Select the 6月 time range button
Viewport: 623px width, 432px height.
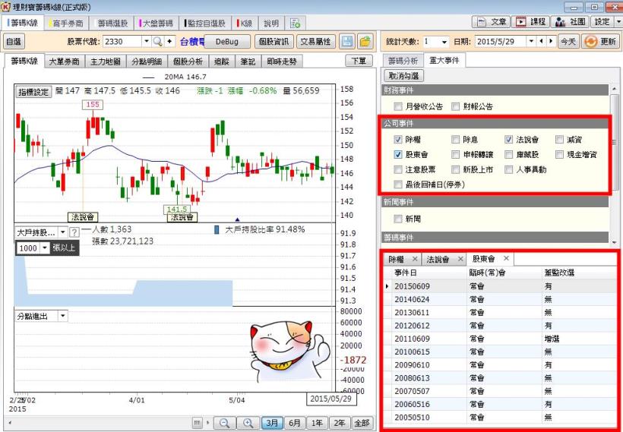[x=295, y=423]
